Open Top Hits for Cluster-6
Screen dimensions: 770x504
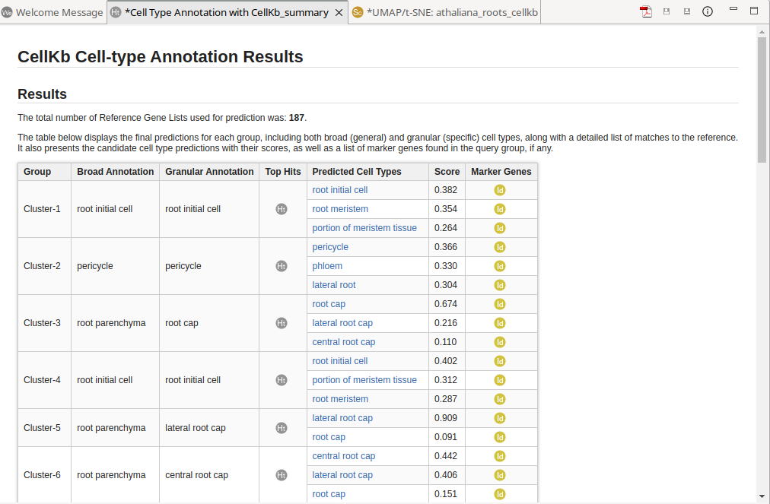click(x=282, y=475)
